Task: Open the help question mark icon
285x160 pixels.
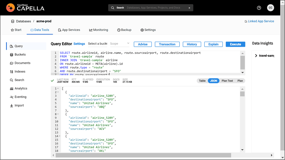Action: [259, 8]
